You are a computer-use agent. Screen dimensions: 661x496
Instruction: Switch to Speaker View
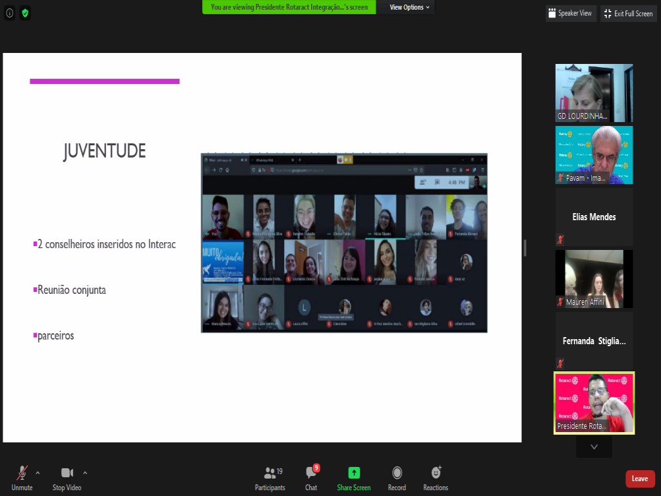pos(569,14)
